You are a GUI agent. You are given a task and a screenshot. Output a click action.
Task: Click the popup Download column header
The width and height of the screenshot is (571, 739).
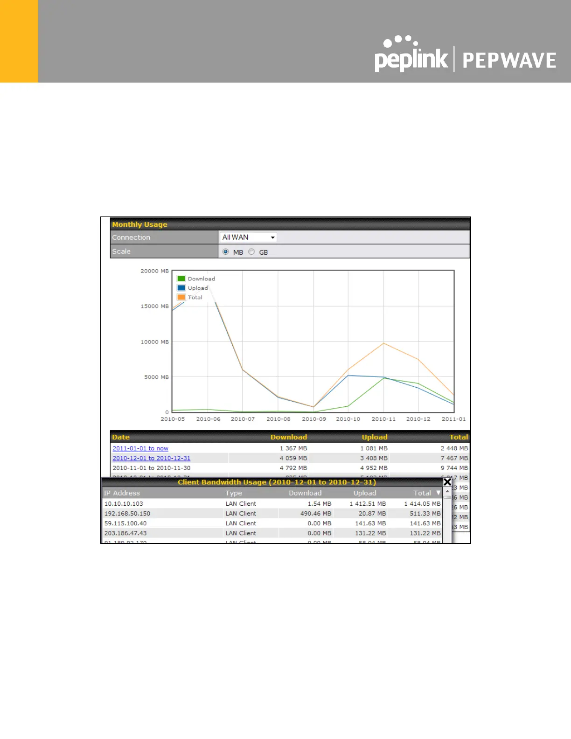[305, 493]
